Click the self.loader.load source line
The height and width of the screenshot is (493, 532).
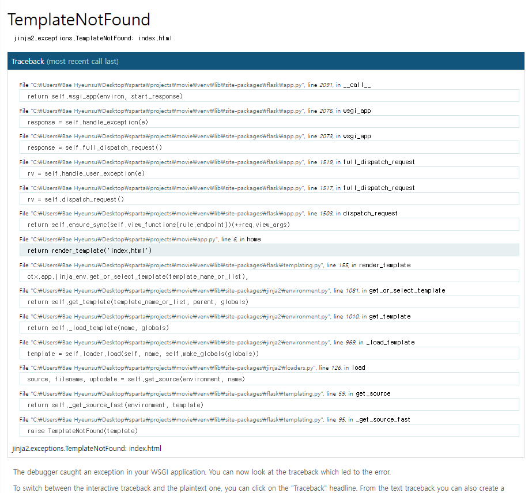pyautogui.click(x=269, y=353)
